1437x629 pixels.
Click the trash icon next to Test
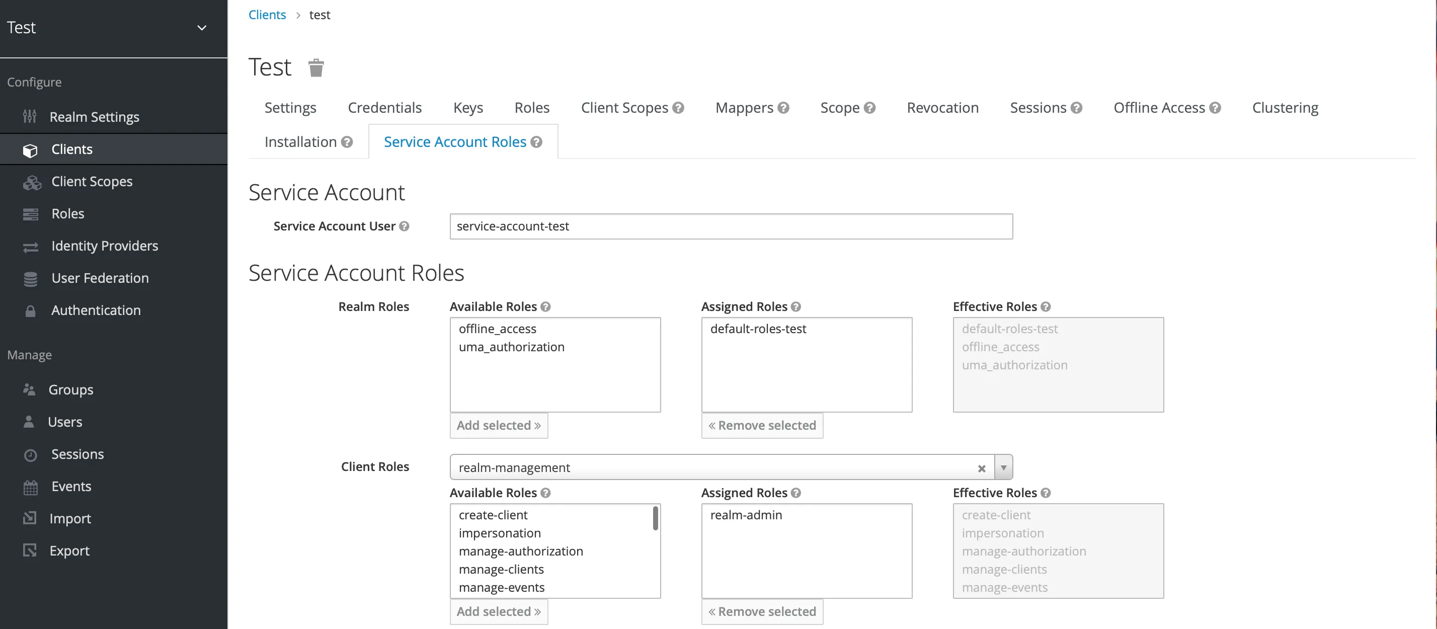tap(316, 67)
